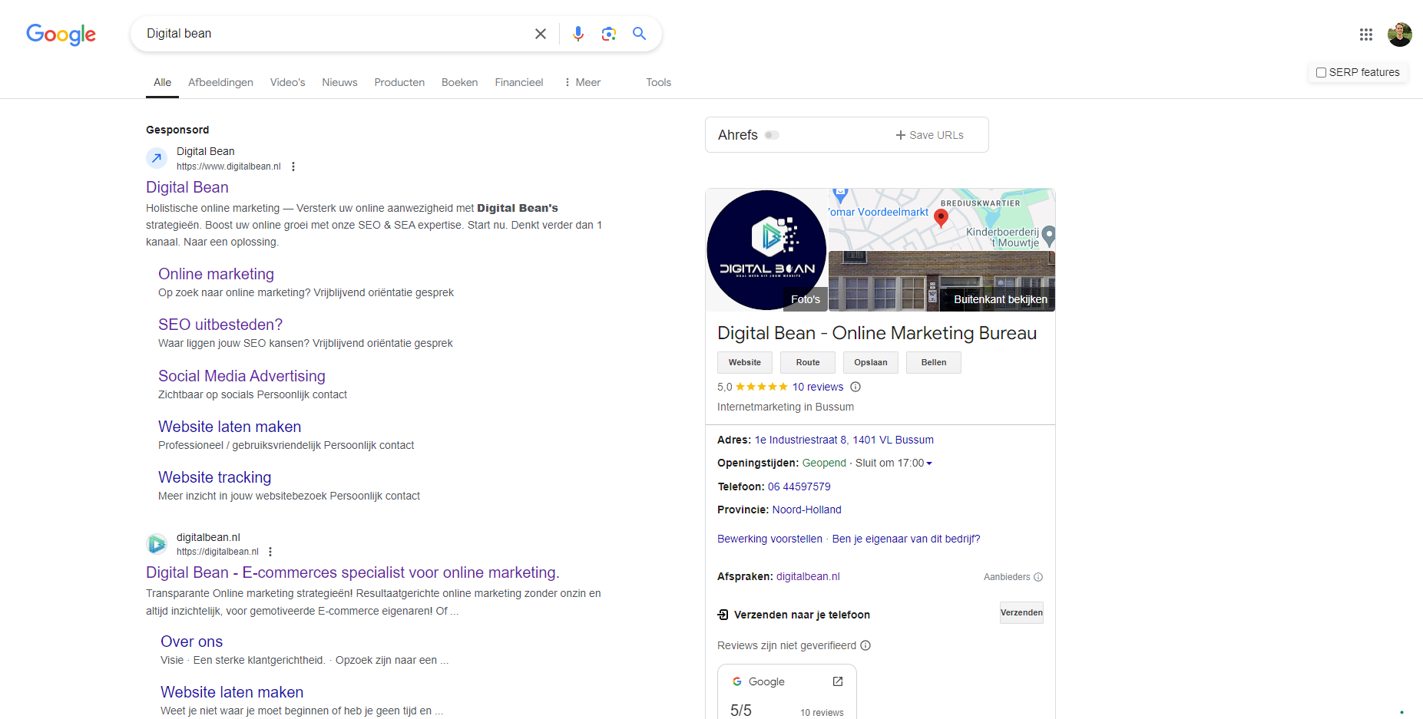
Task: Click the profile avatar picture
Action: pos(1399,34)
